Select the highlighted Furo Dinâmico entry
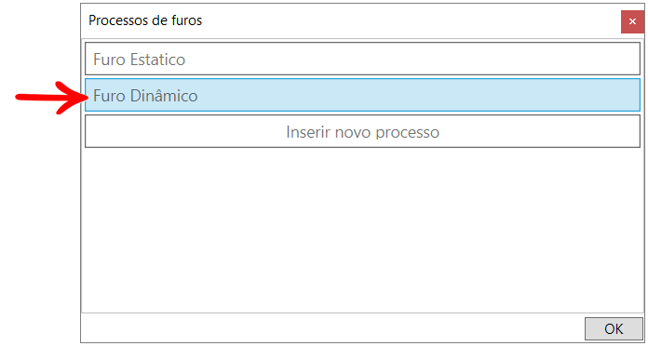Image resolution: width=648 pixels, height=346 pixels. [x=362, y=95]
